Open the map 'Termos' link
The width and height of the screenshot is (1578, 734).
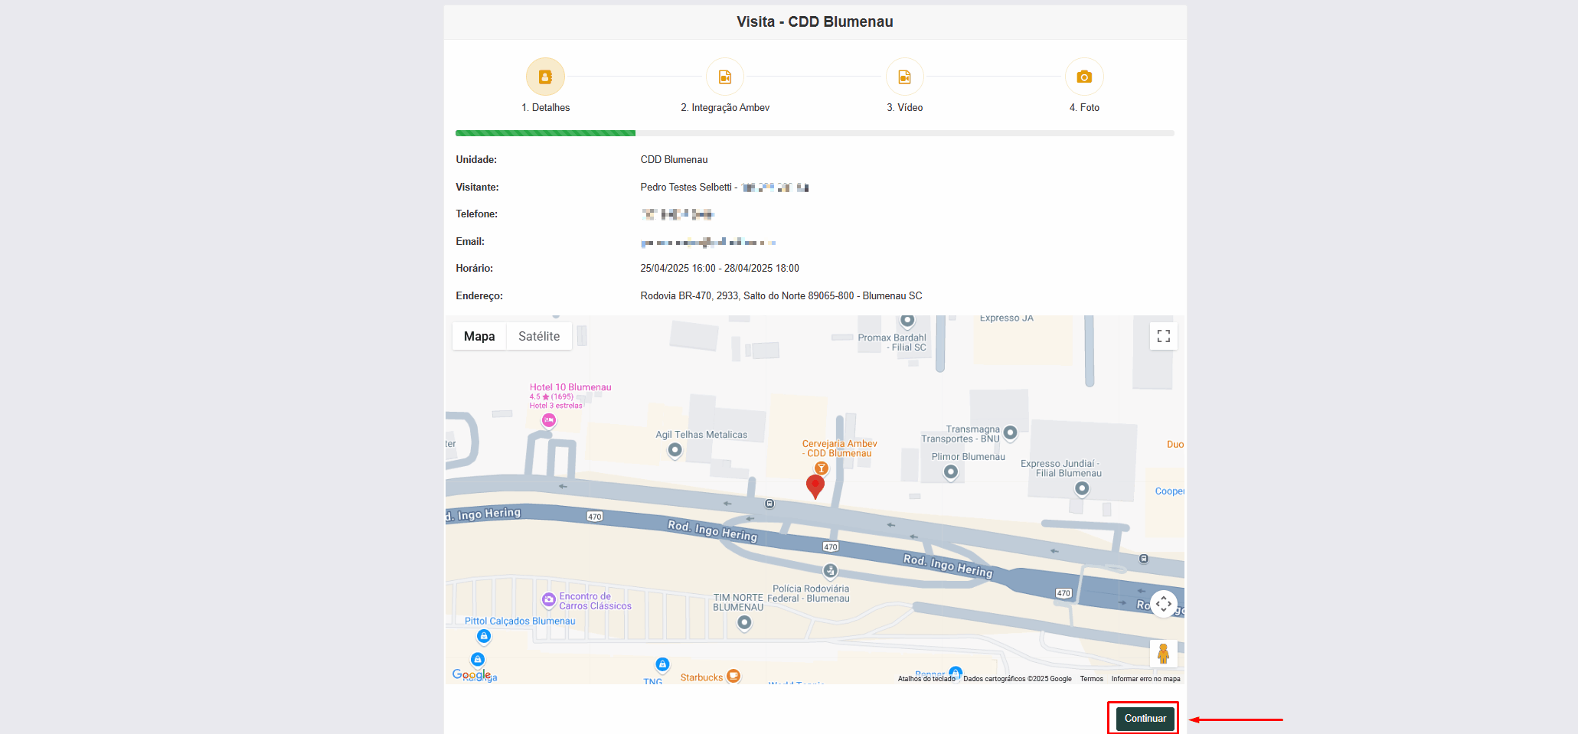pyautogui.click(x=1091, y=679)
